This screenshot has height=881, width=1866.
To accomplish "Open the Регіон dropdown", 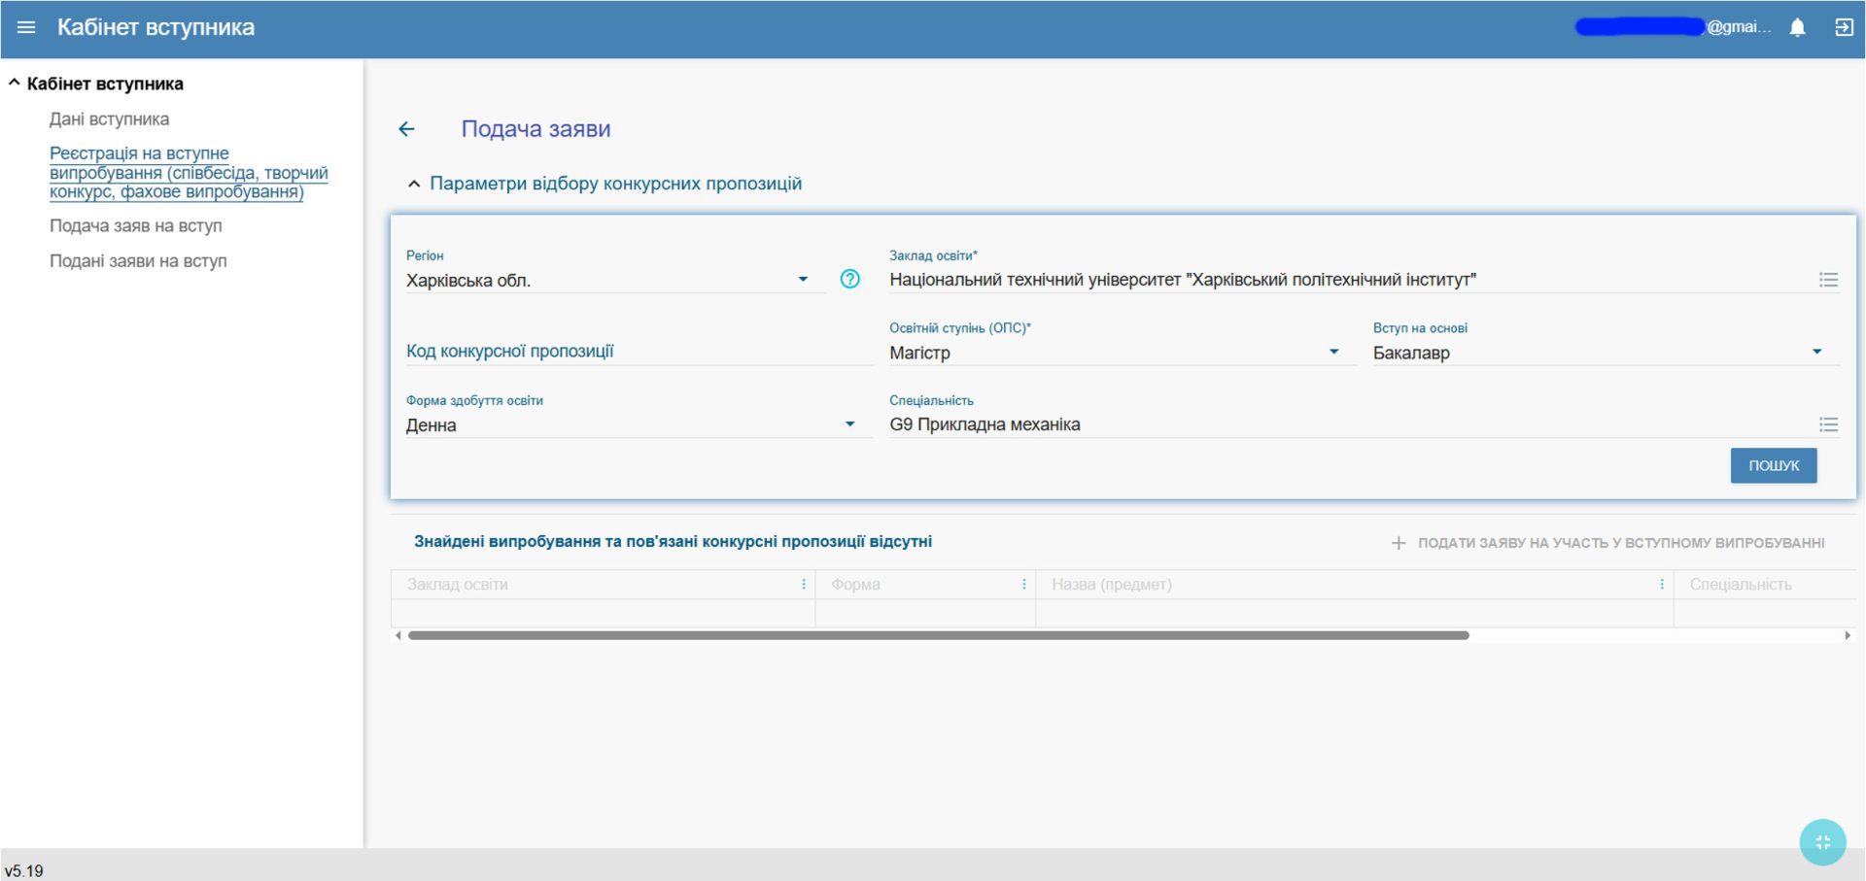I will coord(803,280).
